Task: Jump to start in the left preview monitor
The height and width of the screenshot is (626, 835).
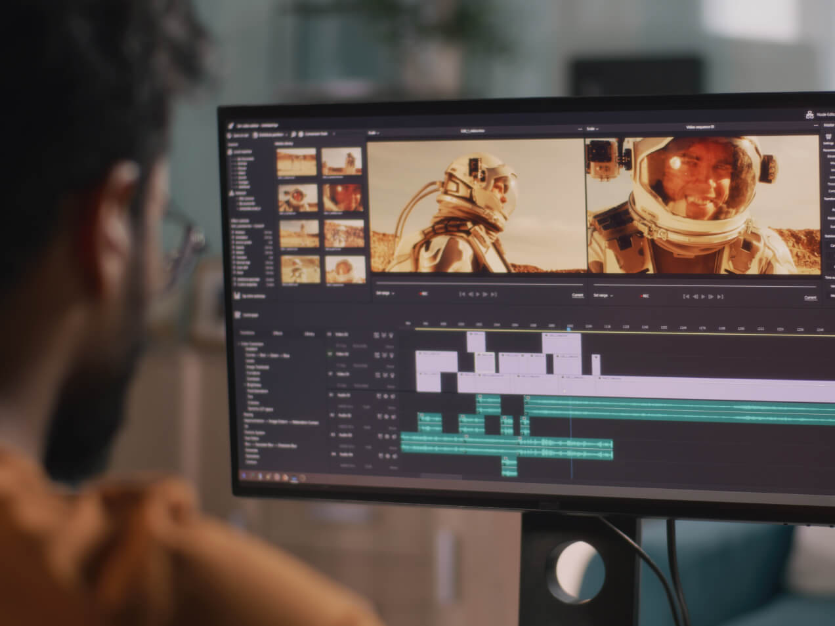Action: click(462, 295)
